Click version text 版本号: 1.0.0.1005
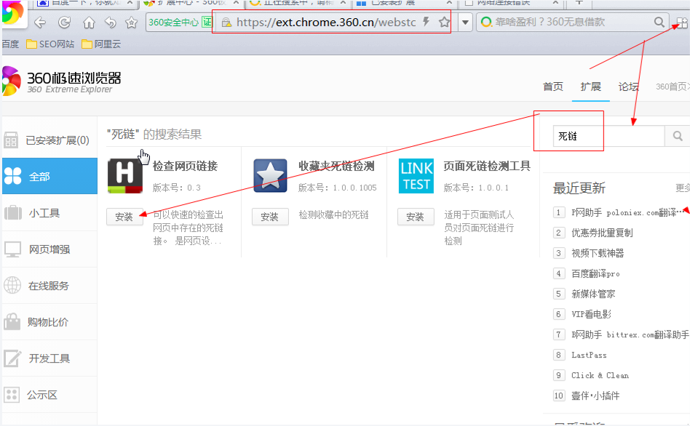The image size is (690, 426). (x=338, y=188)
